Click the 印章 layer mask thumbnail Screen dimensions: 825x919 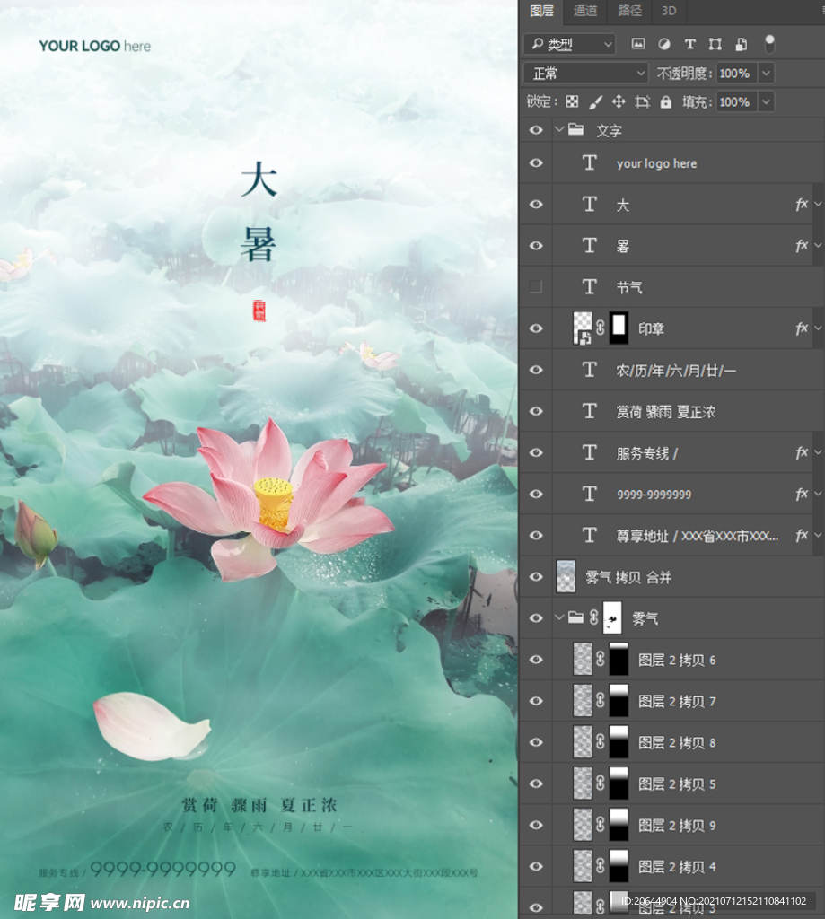click(x=619, y=328)
